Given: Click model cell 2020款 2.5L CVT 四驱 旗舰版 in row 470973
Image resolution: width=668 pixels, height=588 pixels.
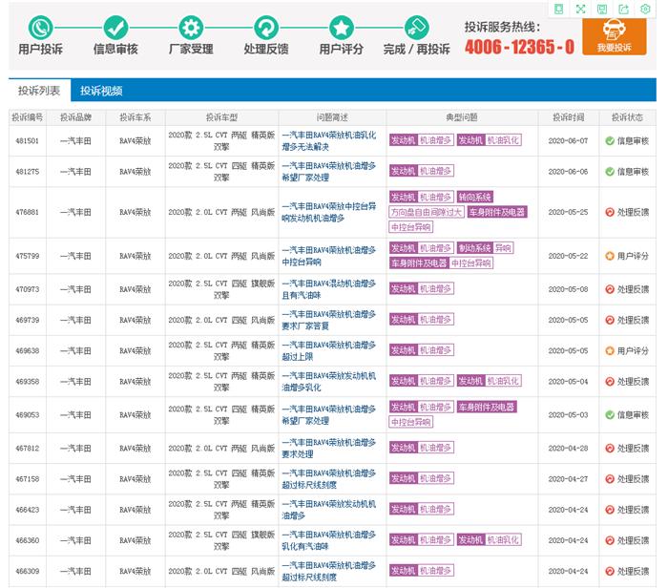Looking at the screenshot, I should click(x=221, y=289).
